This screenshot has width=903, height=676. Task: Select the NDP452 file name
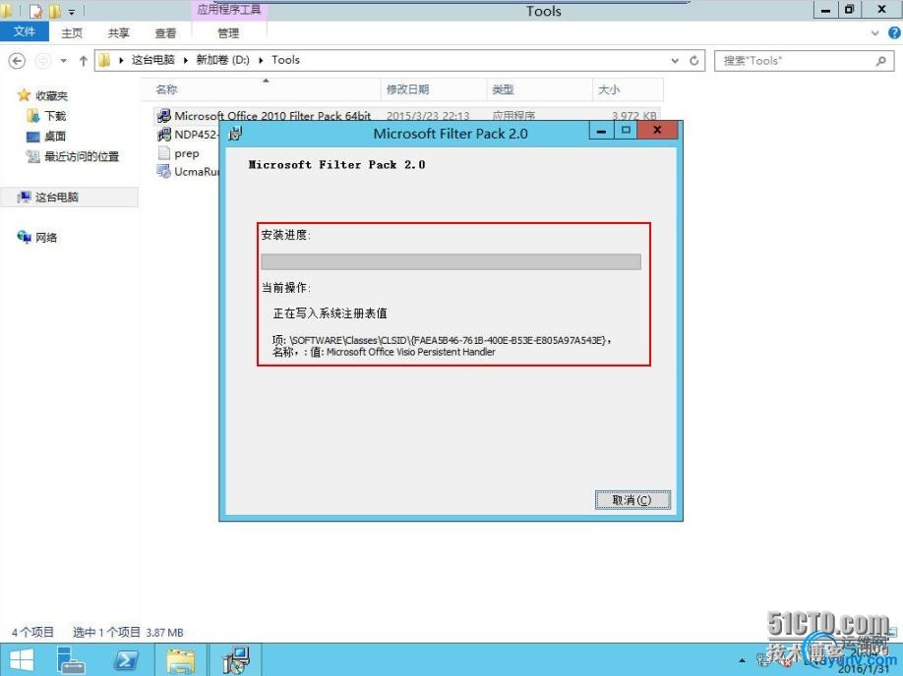[196, 135]
